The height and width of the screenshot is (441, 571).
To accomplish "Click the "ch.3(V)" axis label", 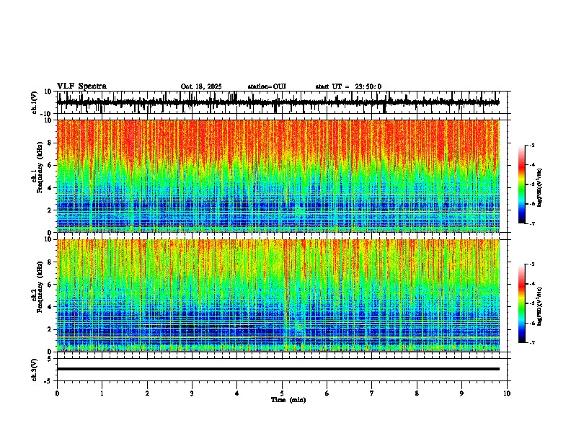I will 35,370.
